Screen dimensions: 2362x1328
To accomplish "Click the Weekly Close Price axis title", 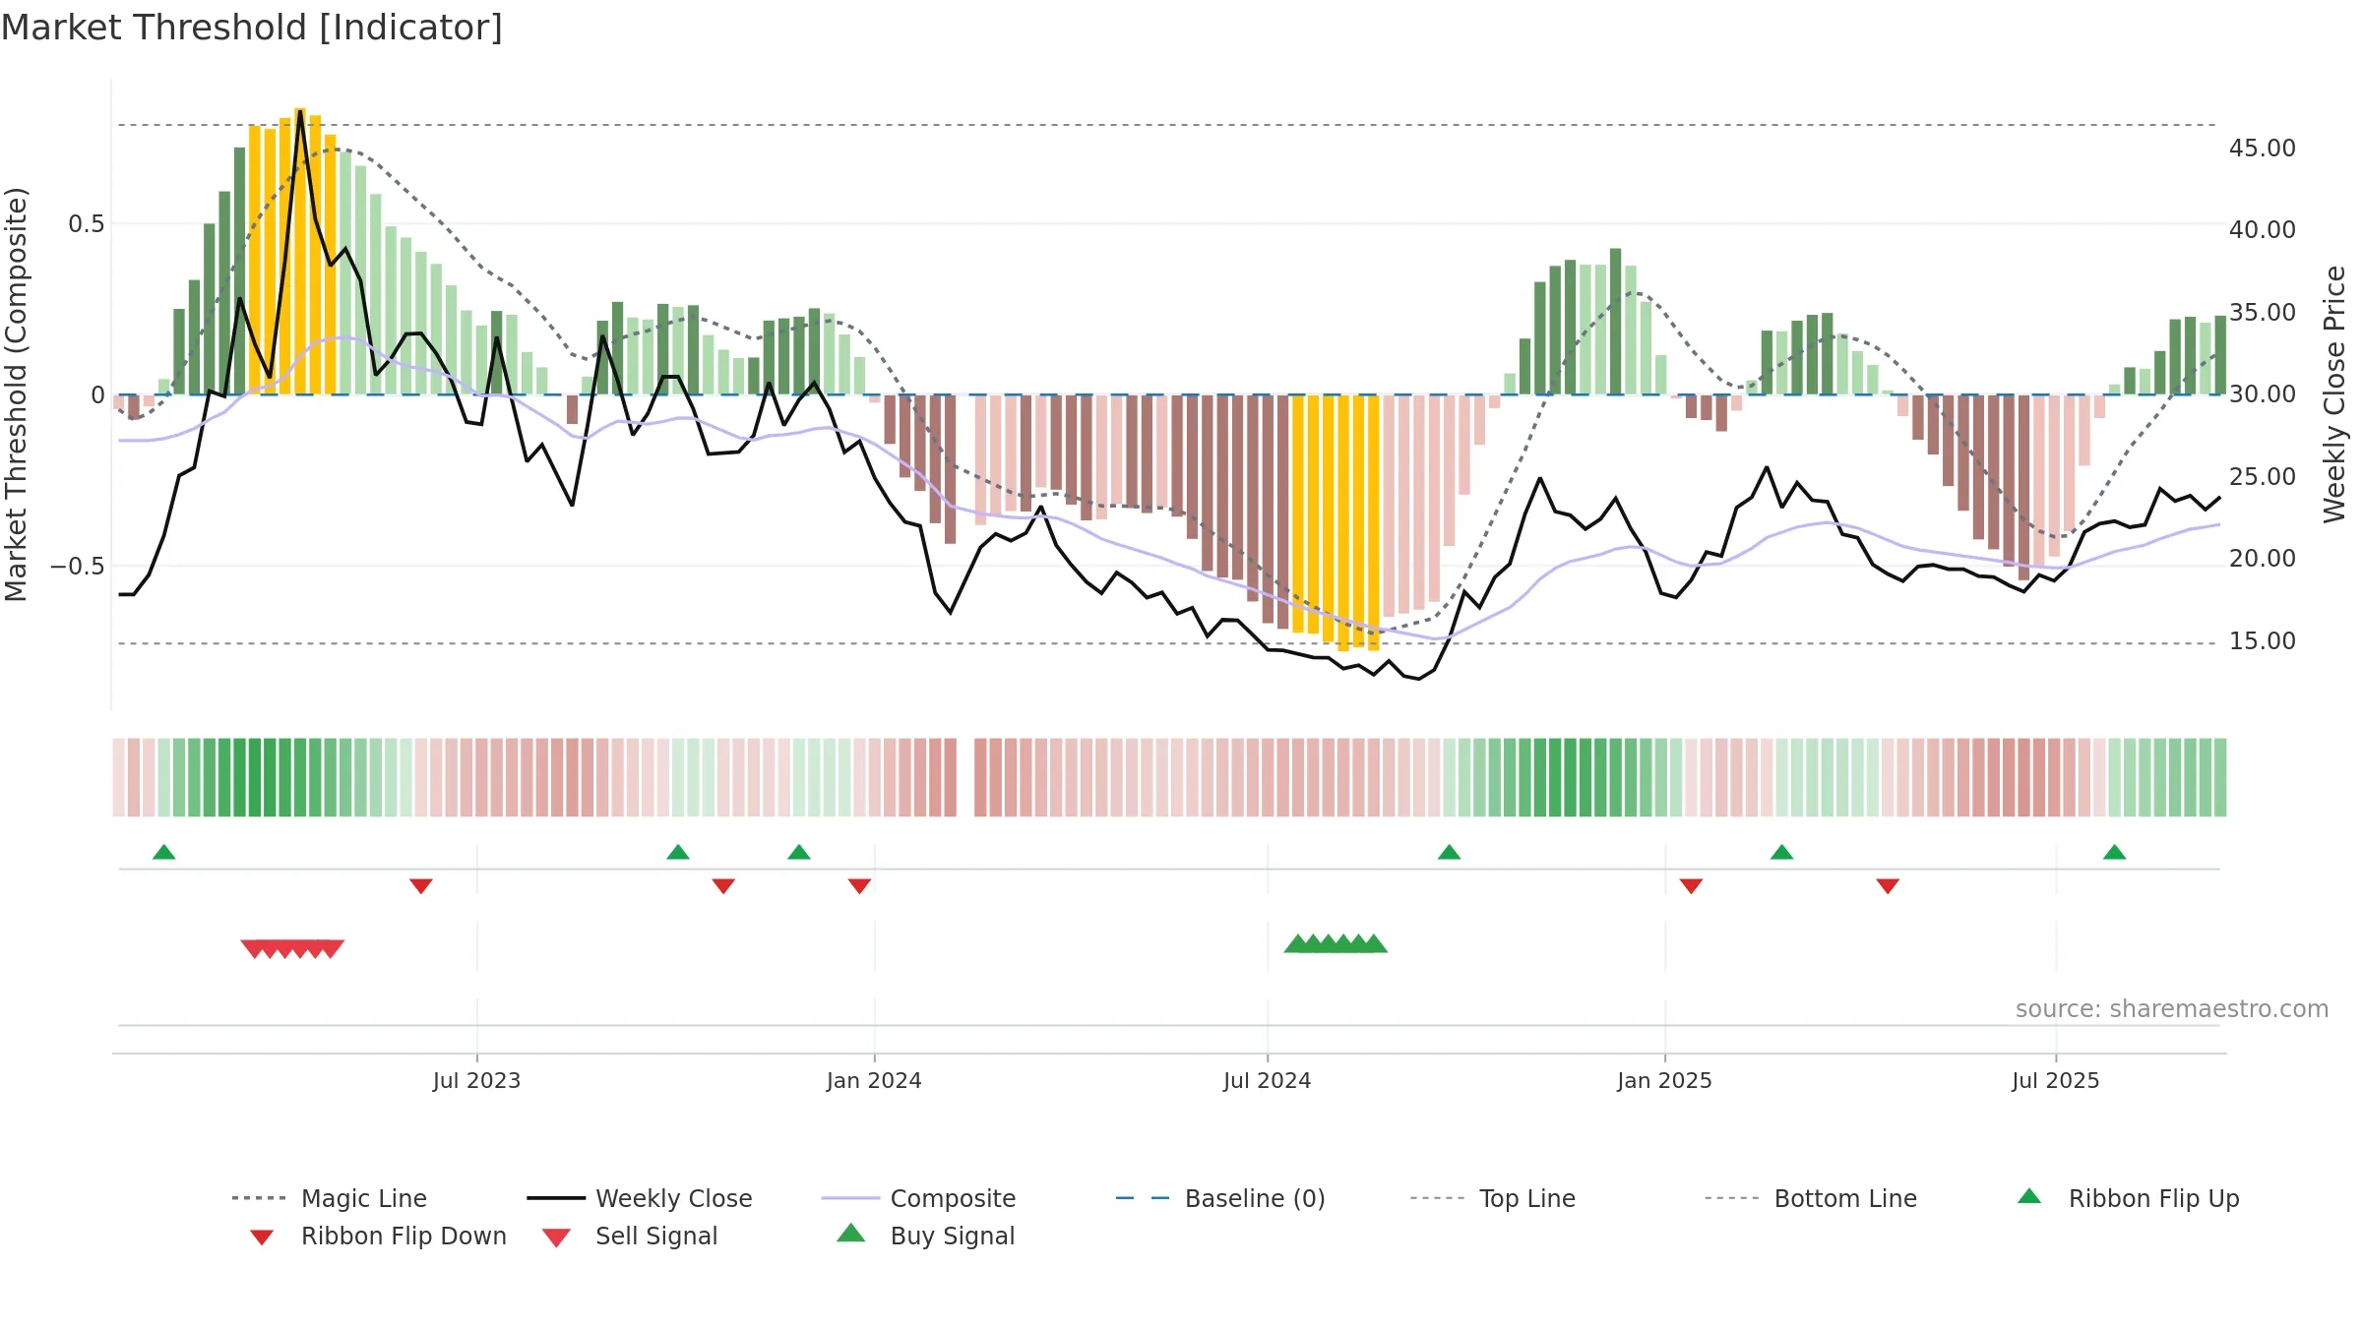I will click(x=2334, y=394).
